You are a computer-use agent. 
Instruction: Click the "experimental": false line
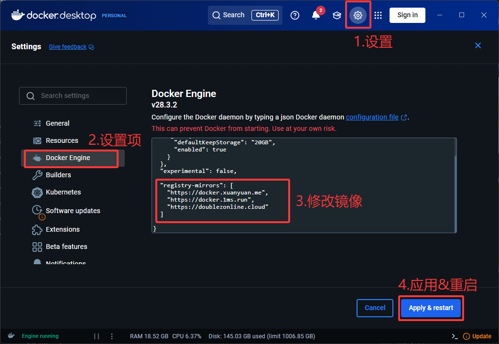pyautogui.click(x=198, y=171)
